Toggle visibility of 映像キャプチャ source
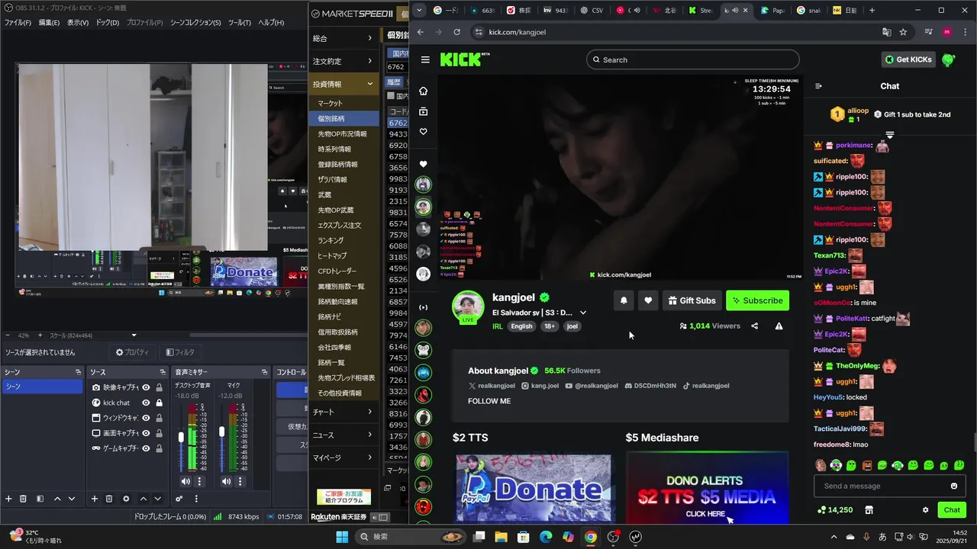The width and height of the screenshot is (977, 549). pyautogui.click(x=146, y=387)
